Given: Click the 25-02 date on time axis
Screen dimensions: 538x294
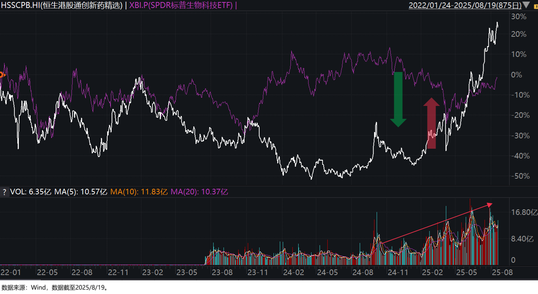Looking at the screenshot, I should click(x=433, y=273).
